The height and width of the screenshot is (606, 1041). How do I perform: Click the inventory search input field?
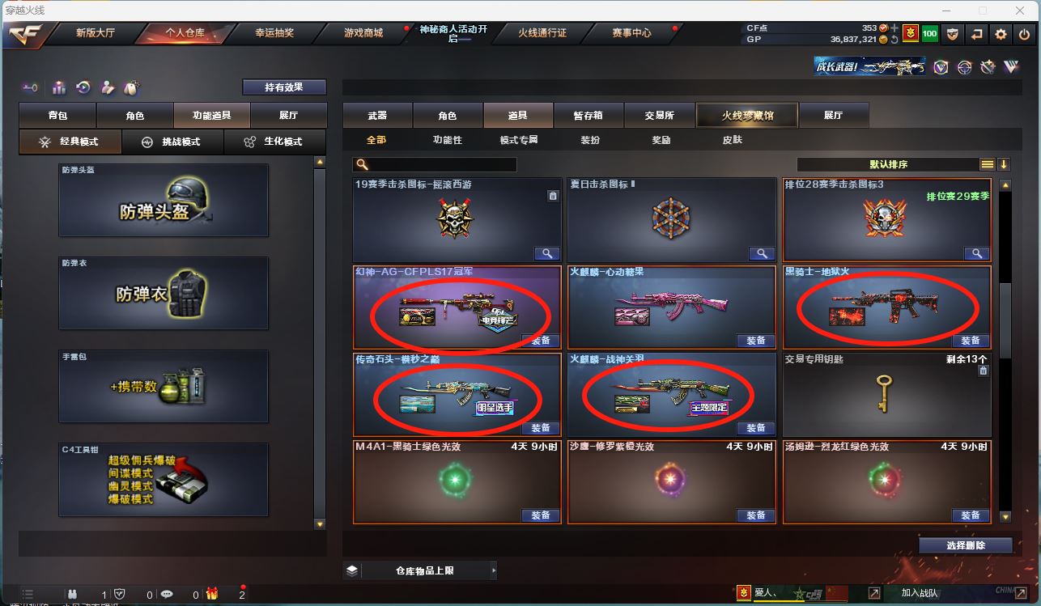(x=435, y=164)
